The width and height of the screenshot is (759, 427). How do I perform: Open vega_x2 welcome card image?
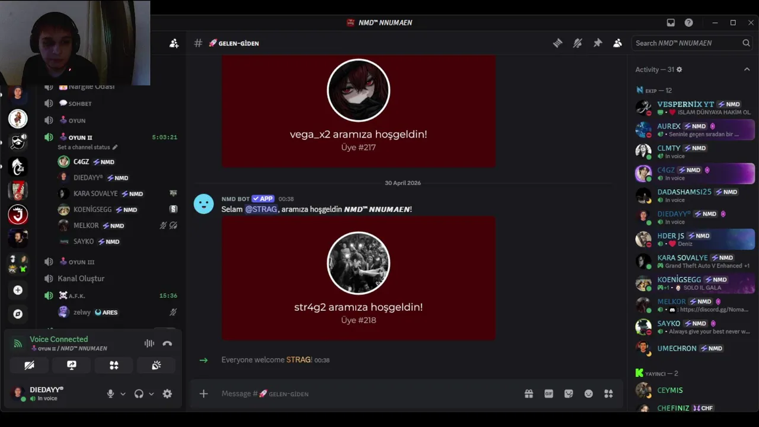pos(358,111)
